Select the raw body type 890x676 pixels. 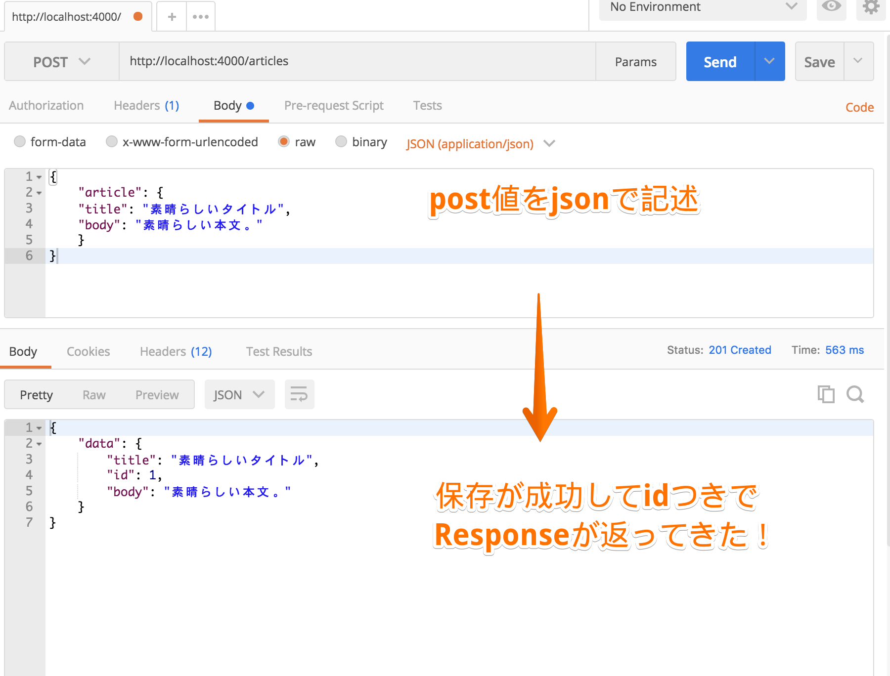click(x=284, y=142)
